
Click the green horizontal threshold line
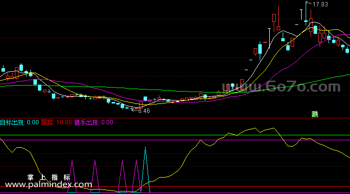coord(175,135)
